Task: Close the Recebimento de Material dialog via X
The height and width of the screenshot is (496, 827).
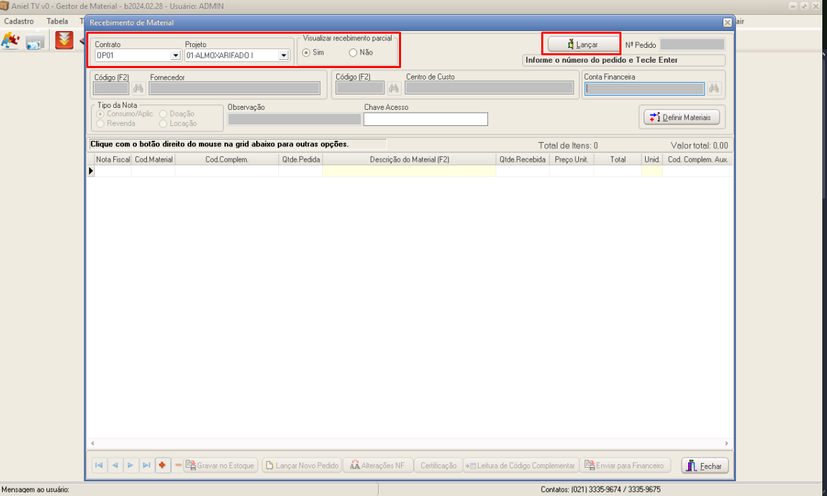Action: pos(727,22)
